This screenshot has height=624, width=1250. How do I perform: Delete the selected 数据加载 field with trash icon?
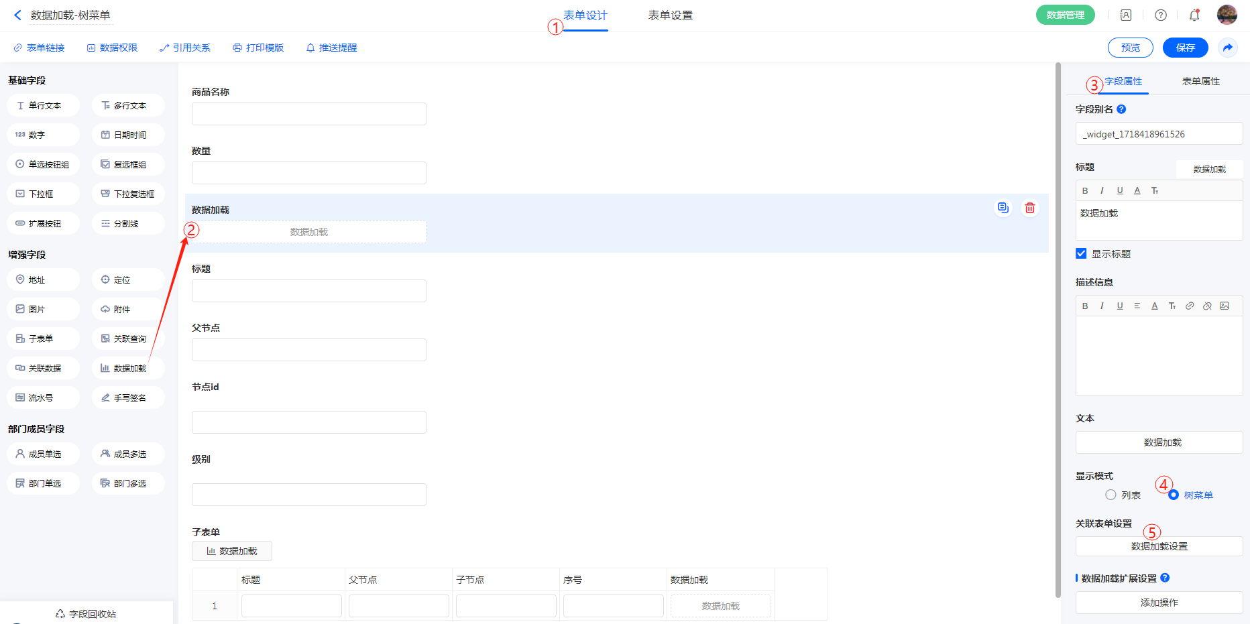pos(1029,208)
